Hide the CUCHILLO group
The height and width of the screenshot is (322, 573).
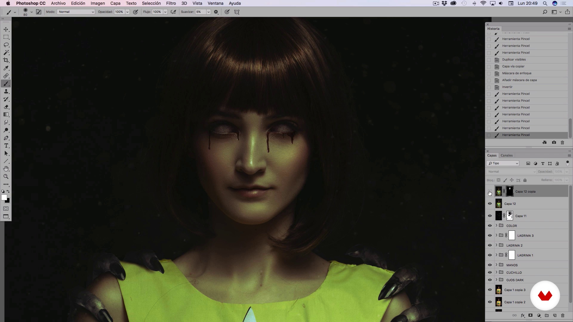(490, 273)
